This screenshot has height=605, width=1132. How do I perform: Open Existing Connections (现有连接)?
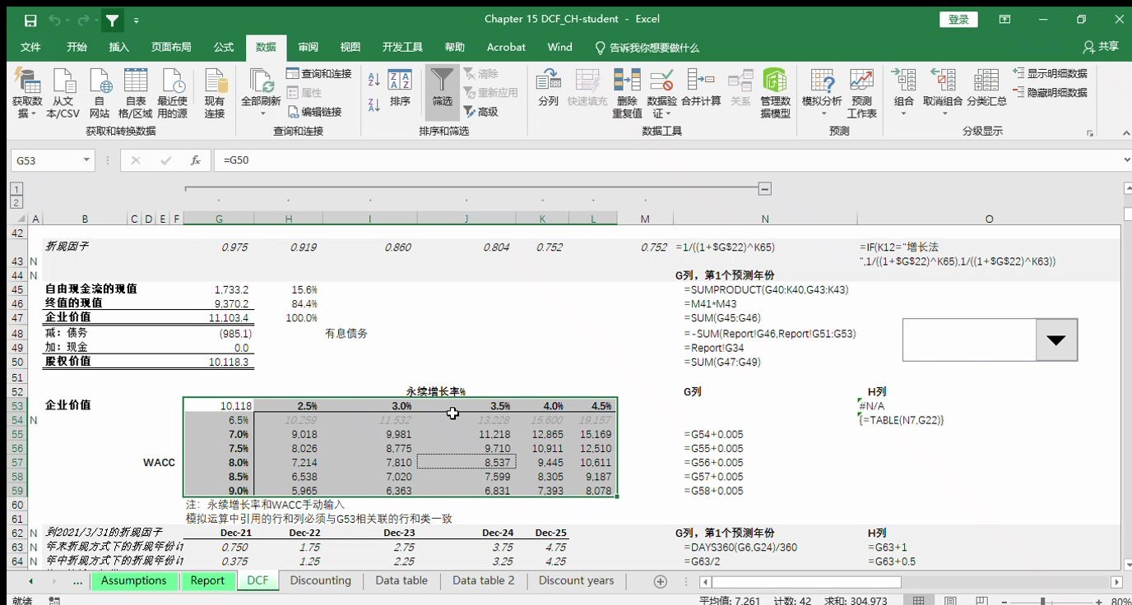click(215, 94)
